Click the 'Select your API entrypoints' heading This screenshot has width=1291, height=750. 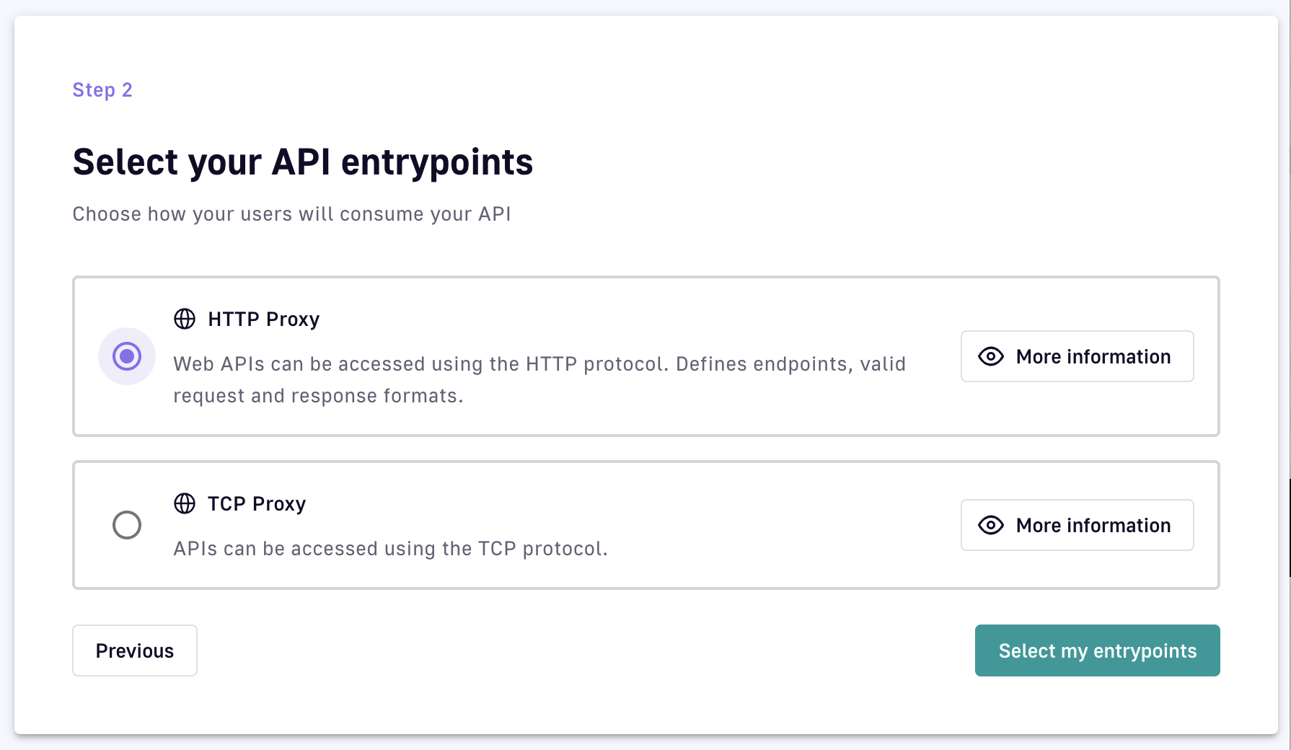(x=303, y=162)
